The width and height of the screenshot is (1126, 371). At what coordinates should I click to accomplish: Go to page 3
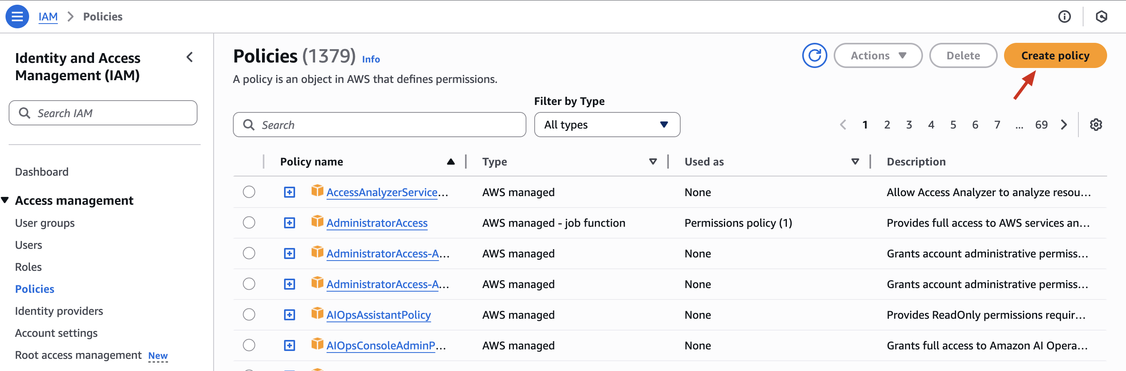pyautogui.click(x=909, y=125)
